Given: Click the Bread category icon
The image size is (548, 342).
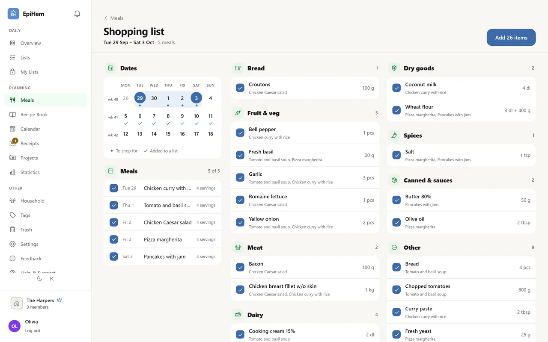Looking at the screenshot, I should (238, 68).
